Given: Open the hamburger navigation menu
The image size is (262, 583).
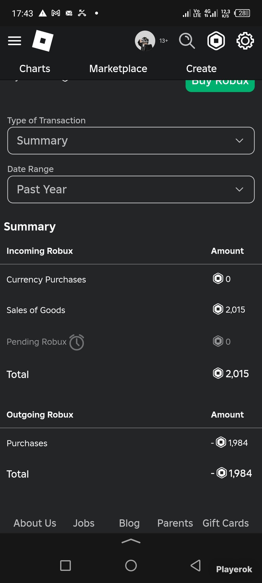Looking at the screenshot, I should coord(14,41).
